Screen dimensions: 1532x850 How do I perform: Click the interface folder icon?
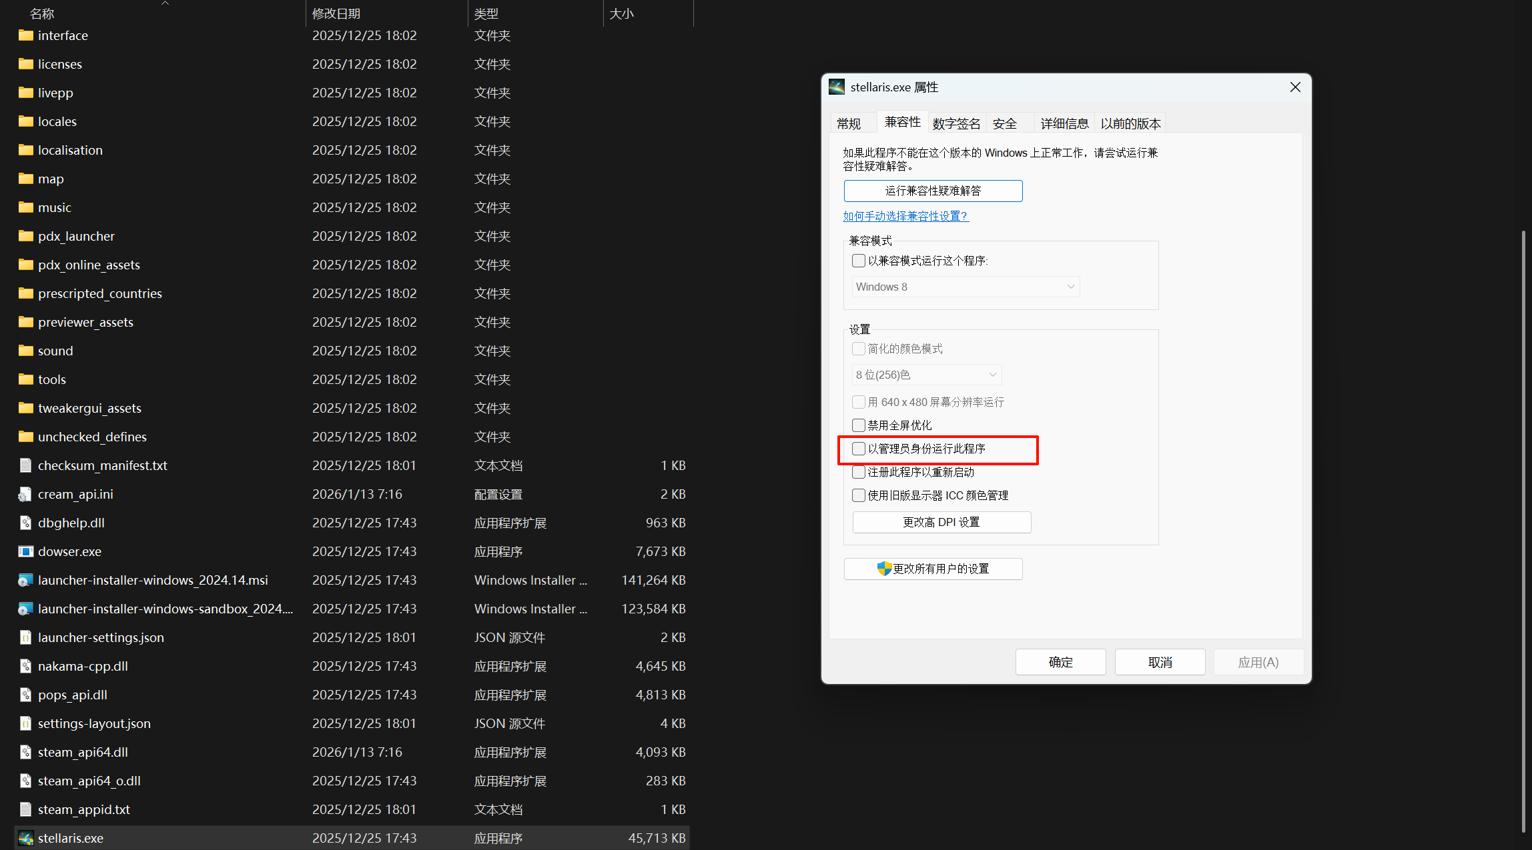pyautogui.click(x=26, y=35)
